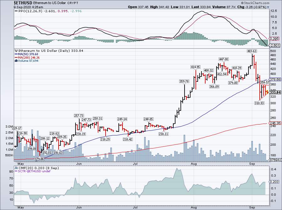The height and width of the screenshot is (210, 282).
Task: Click the copyright symbol before StockCharts.com
Action: (x=242, y=3)
